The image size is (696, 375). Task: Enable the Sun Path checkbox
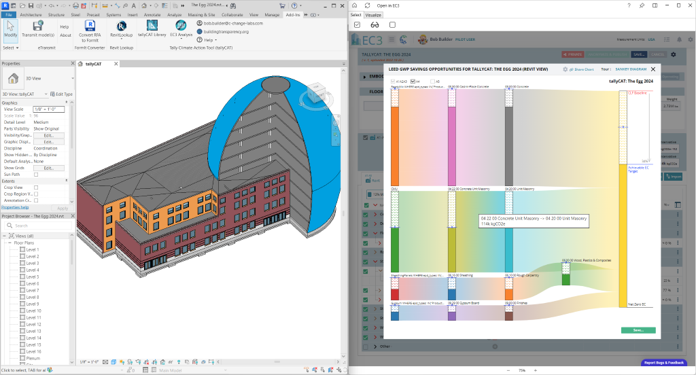coord(36,175)
